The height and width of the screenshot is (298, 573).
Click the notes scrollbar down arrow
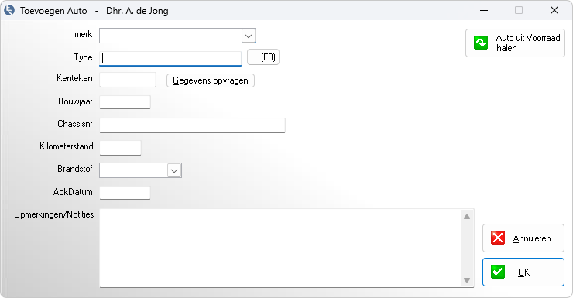click(467, 280)
